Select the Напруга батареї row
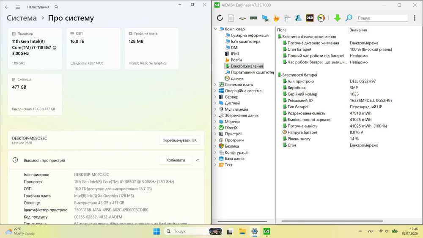The image size is (423, 238). (349, 132)
